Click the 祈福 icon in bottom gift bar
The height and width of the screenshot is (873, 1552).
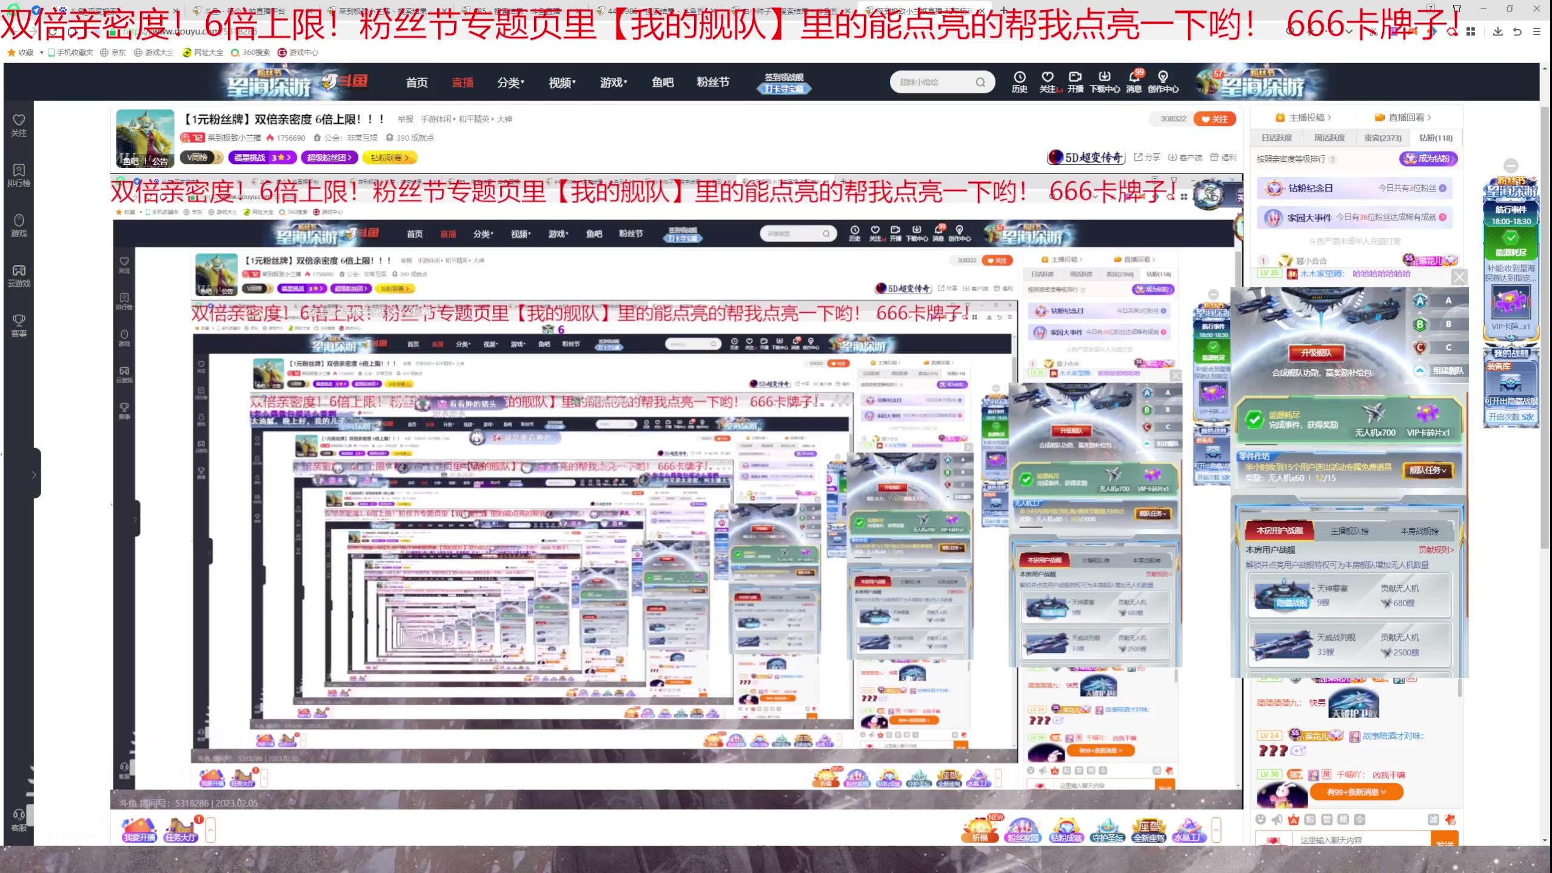[980, 829]
